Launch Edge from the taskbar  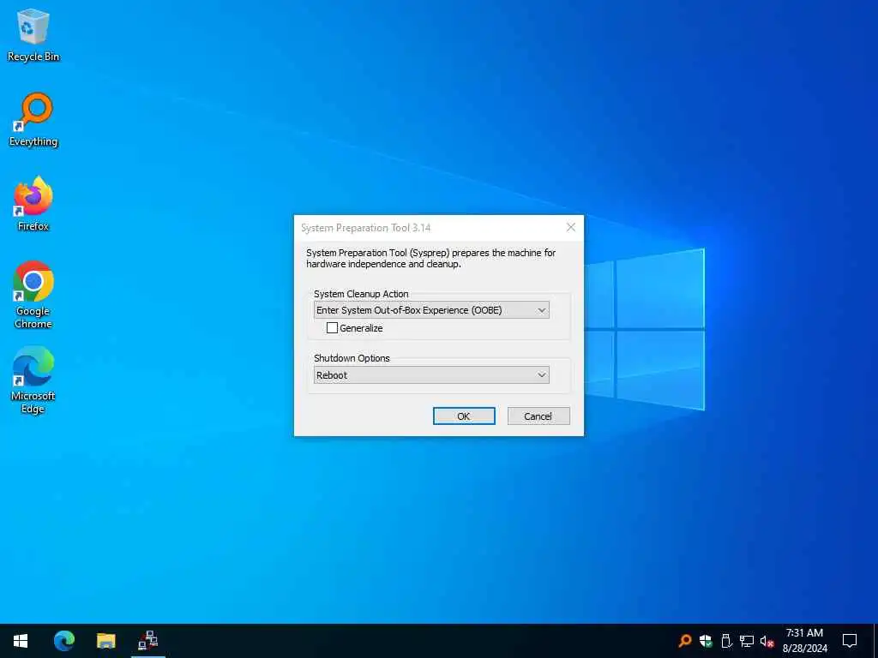coord(63,641)
